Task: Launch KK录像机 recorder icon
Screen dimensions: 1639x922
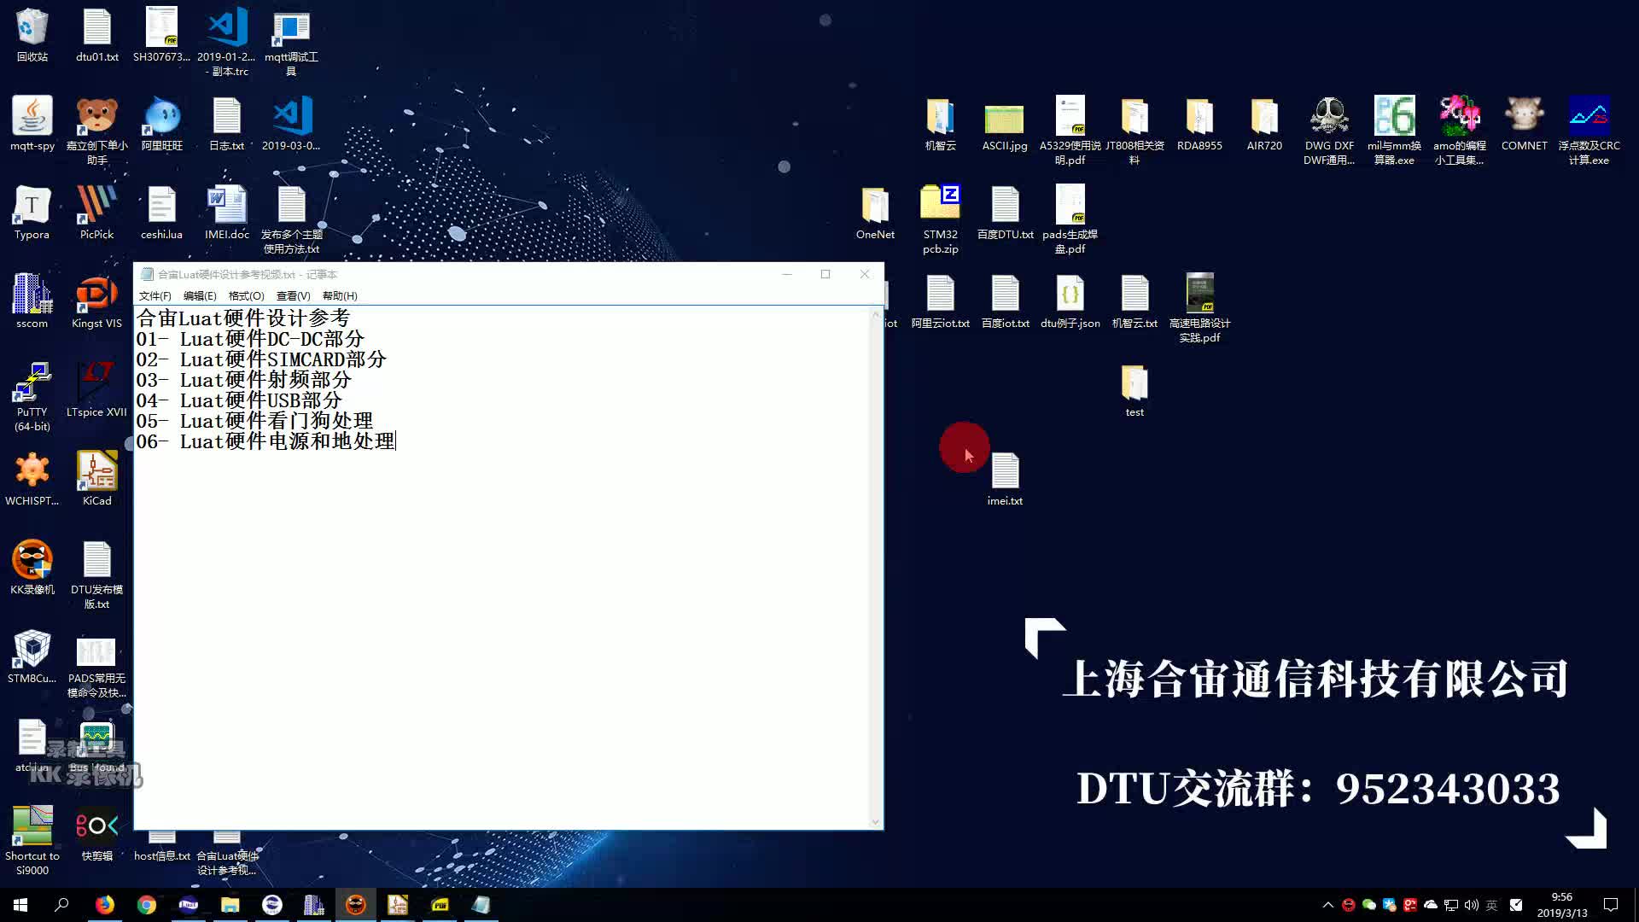Action: [32, 568]
